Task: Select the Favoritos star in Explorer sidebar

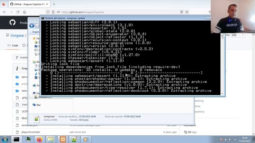Action: point(34,39)
